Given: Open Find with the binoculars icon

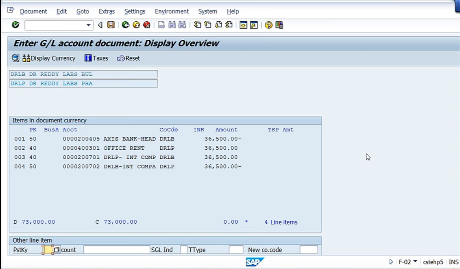Looking at the screenshot, I should pyautogui.click(x=172, y=25).
